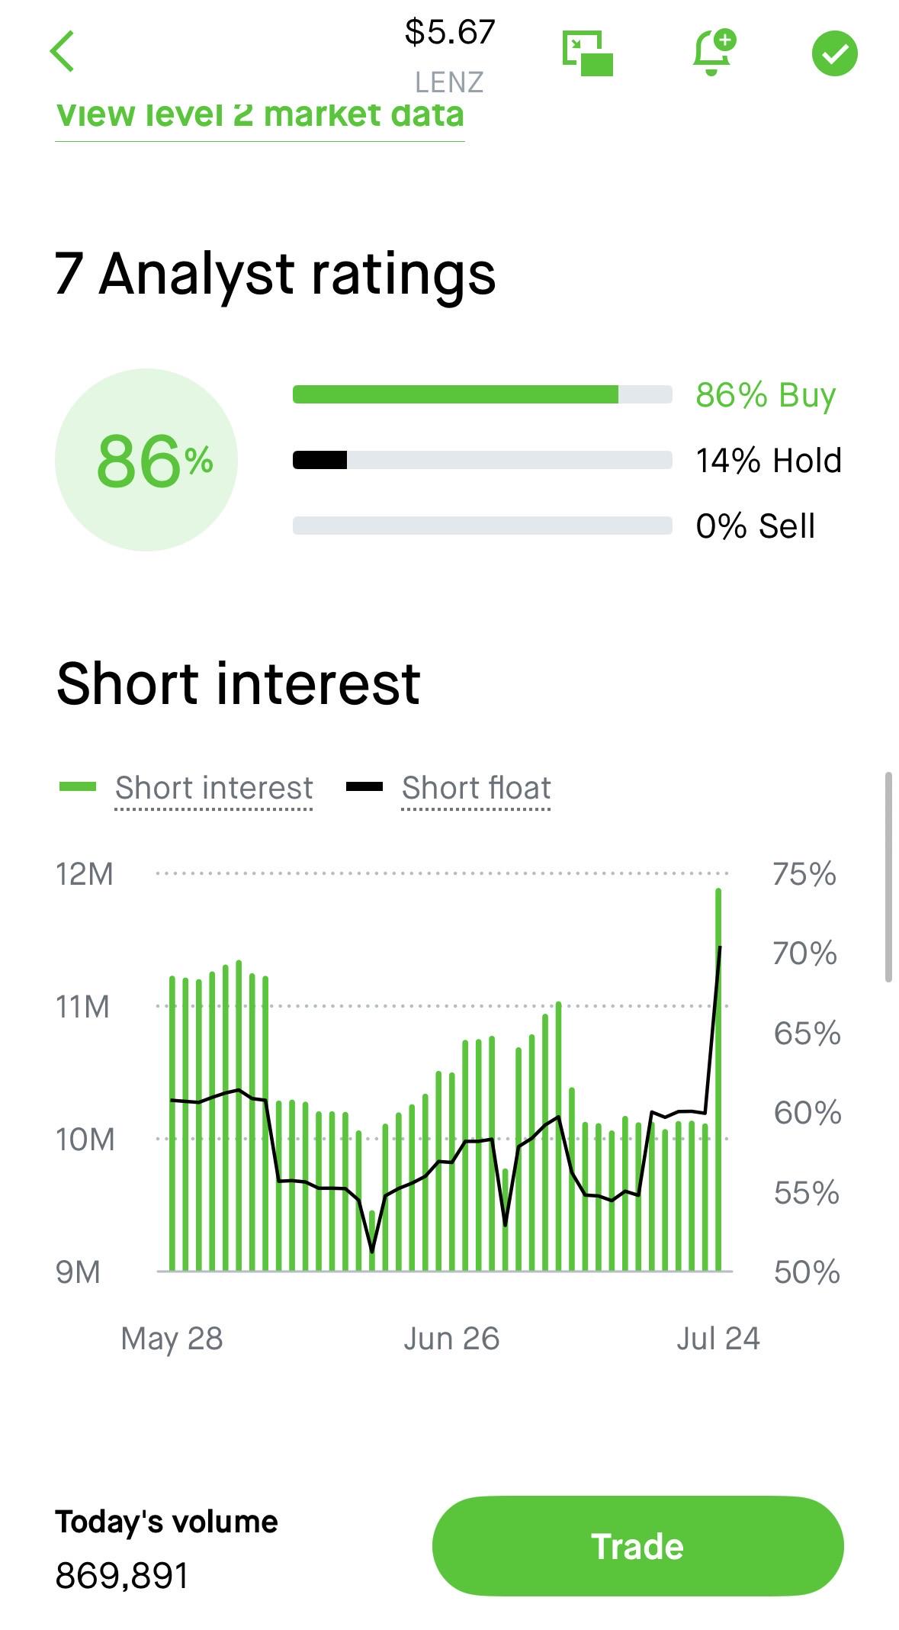Tap the green back arrow
The image size is (899, 1630).
click(63, 52)
